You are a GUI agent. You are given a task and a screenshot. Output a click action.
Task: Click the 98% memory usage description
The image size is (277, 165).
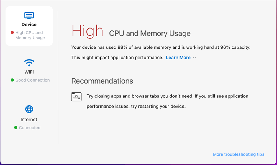[161, 47]
